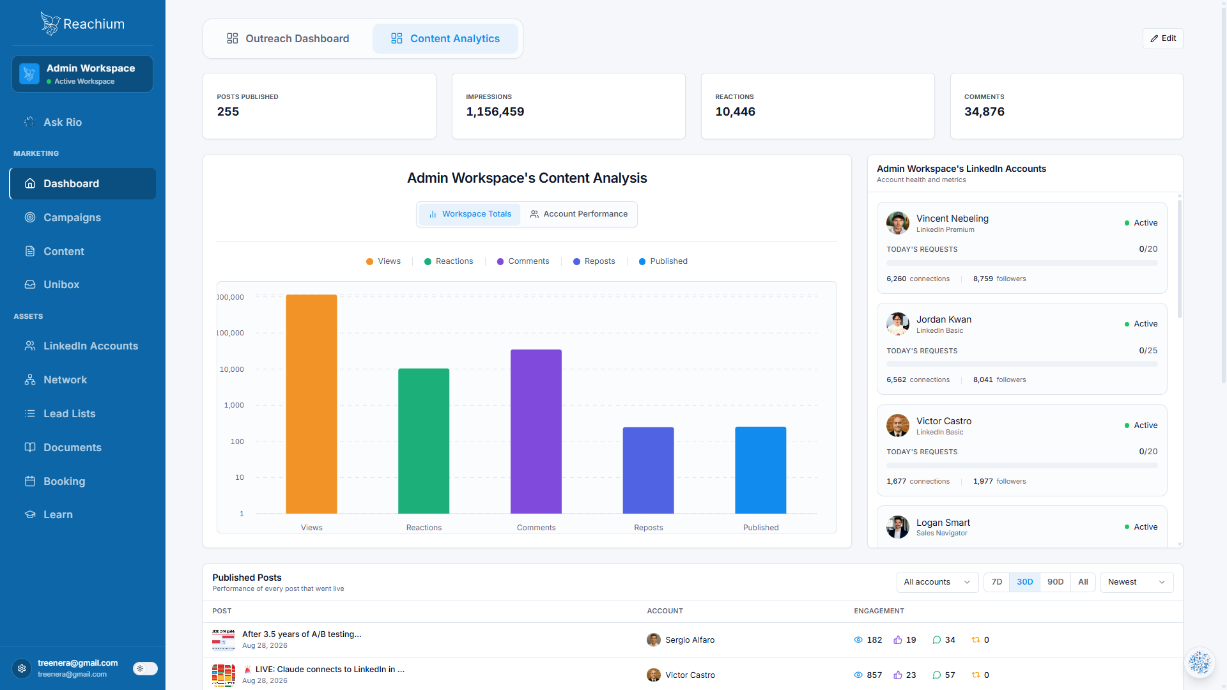Switch to Outreach Dashboard tab
Viewport: 1227px width, 690px height.
[x=288, y=38]
